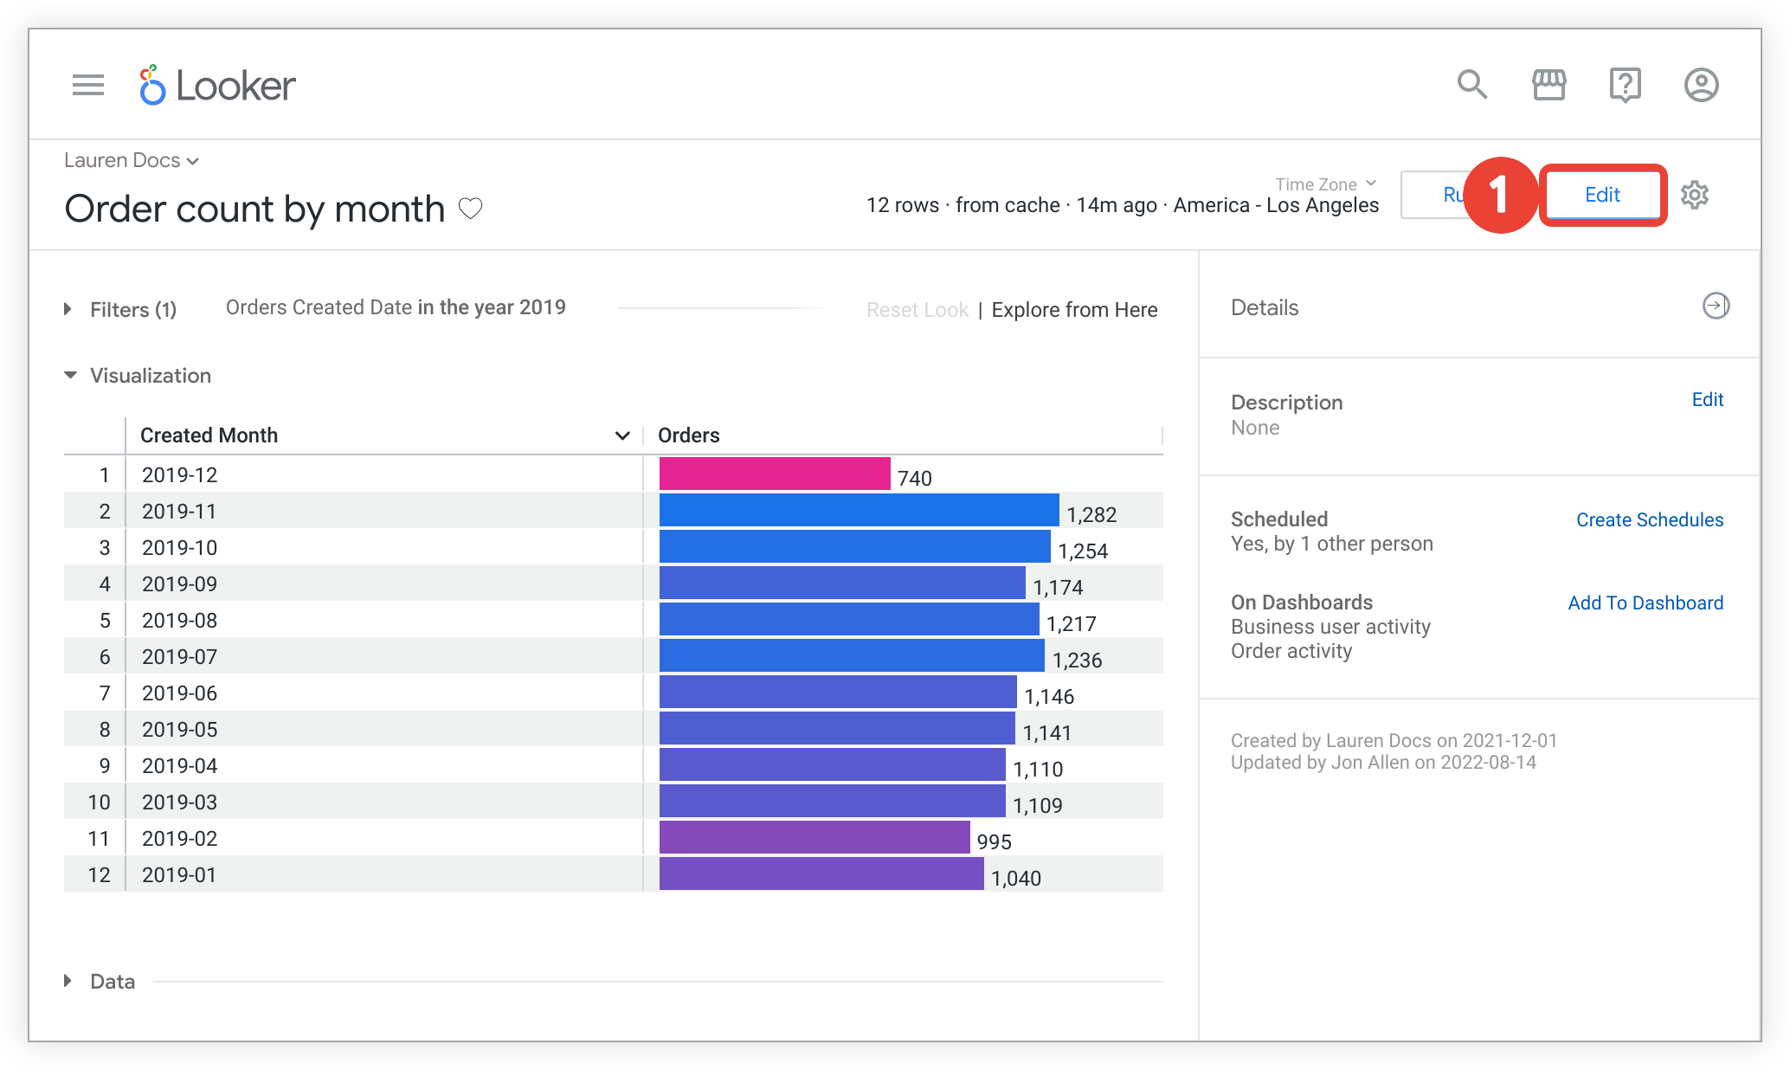This screenshot has height=1070, width=1790.
Task: Open the Created Month sort dropdown
Action: pyautogui.click(x=622, y=435)
